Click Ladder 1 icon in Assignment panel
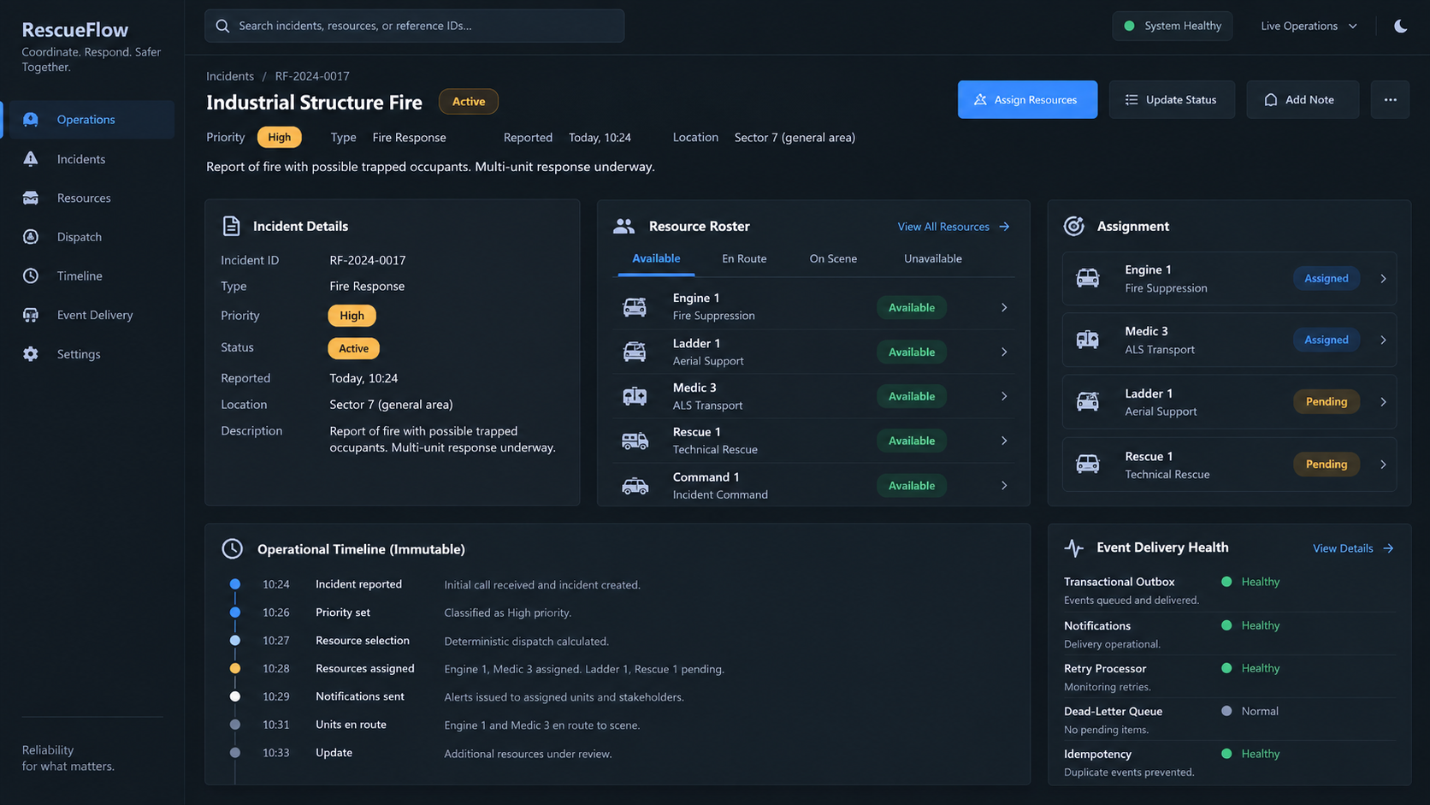Image resolution: width=1430 pixels, height=805 pixels. tap(1088, 401)
